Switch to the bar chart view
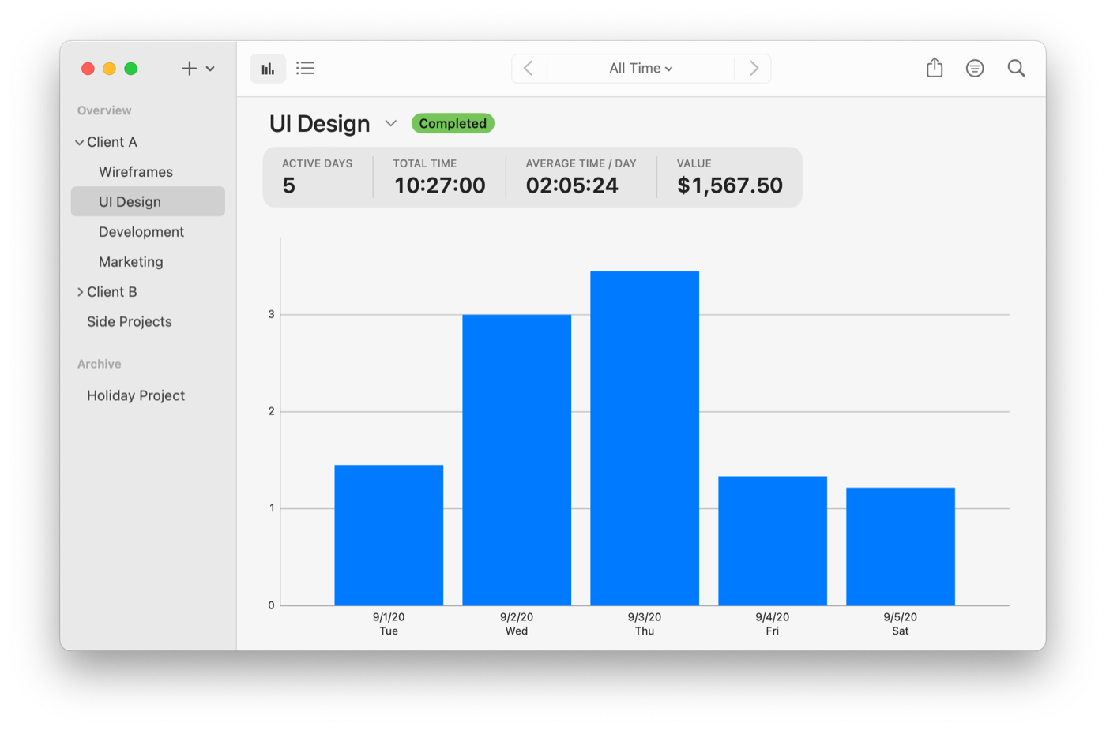 pyautogui.click(x=268, y=69)
